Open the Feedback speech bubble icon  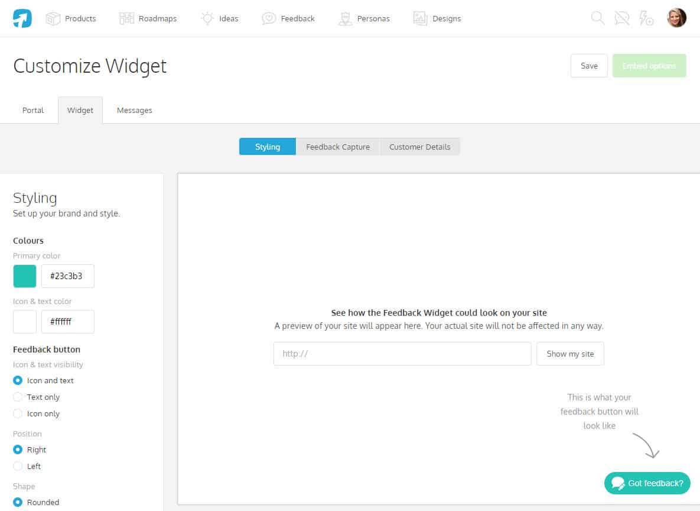pos(269,18)
